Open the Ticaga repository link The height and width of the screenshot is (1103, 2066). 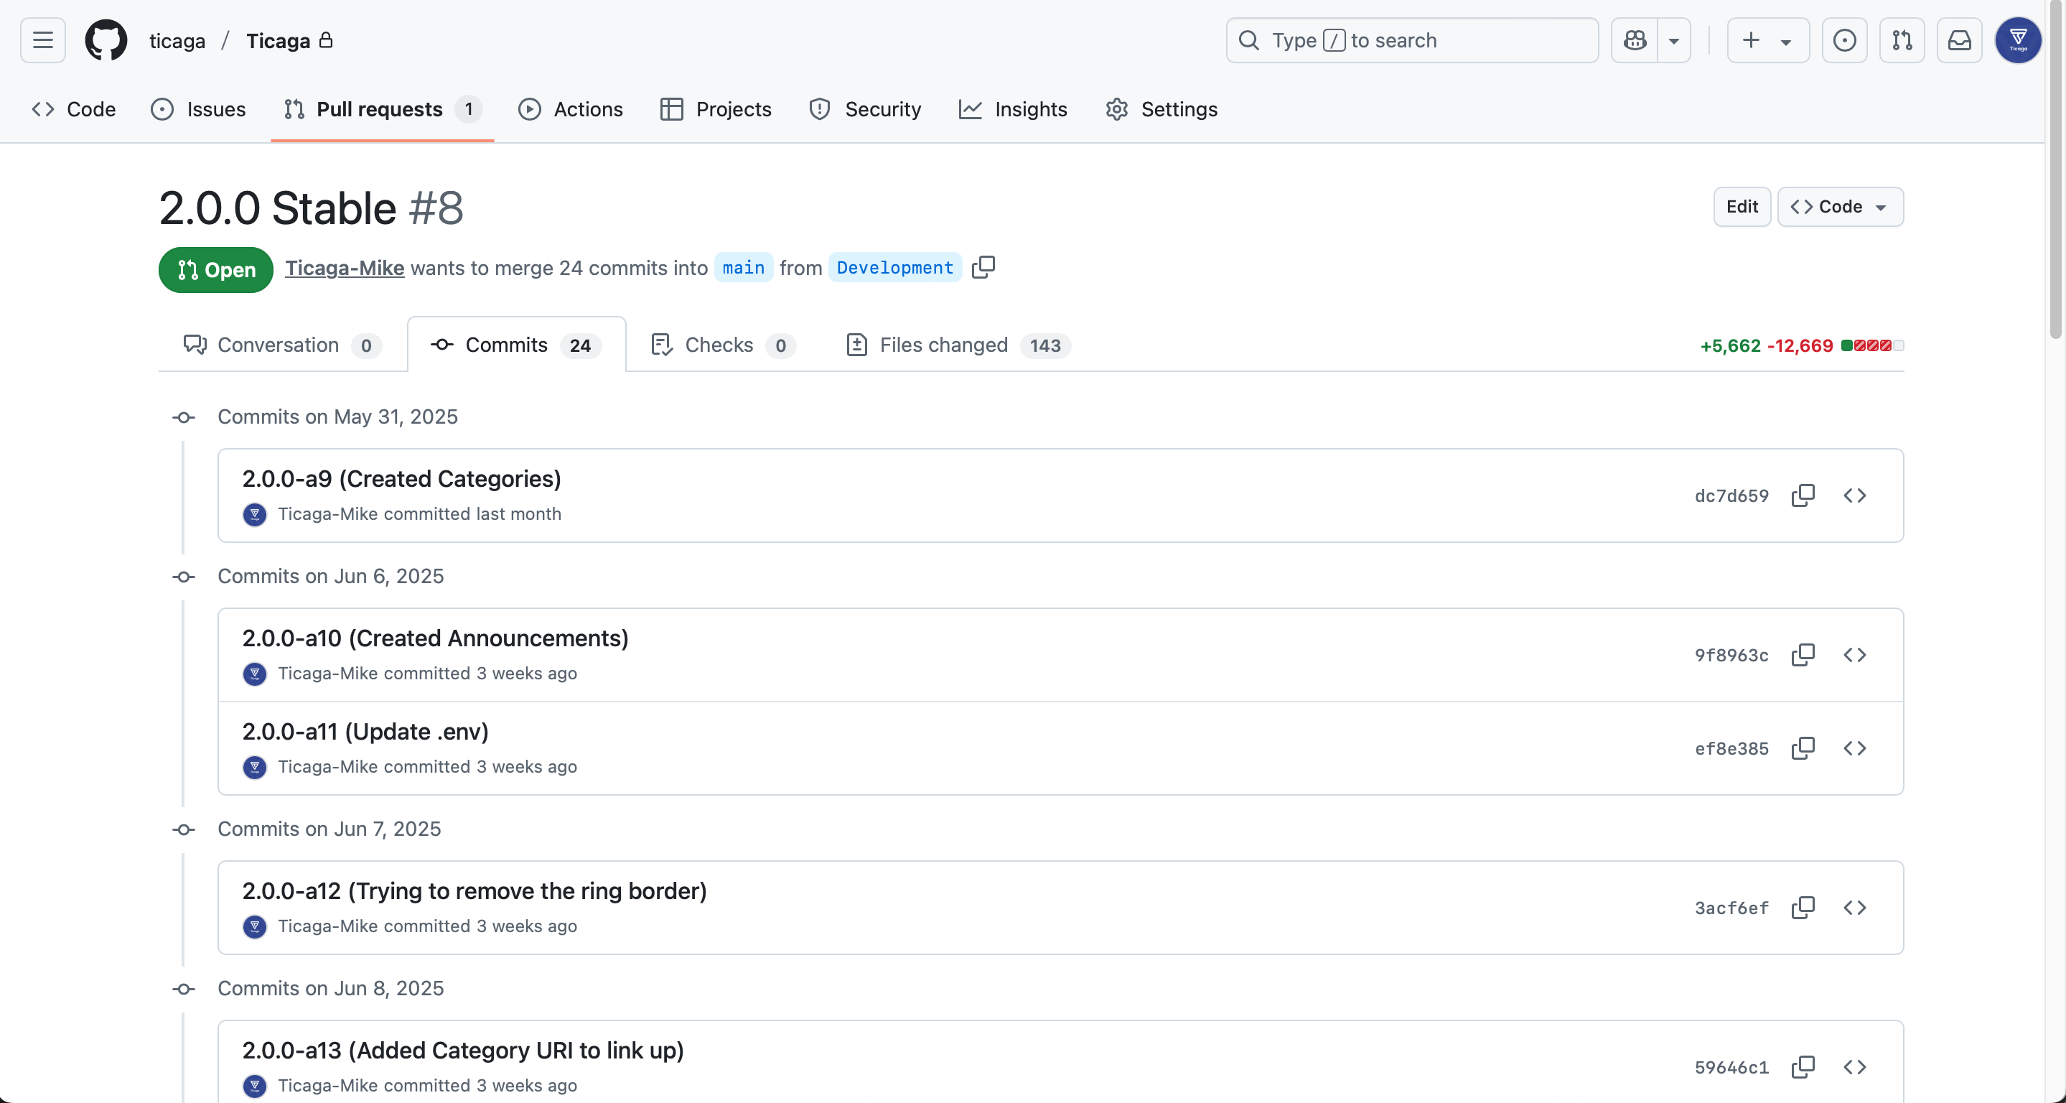tap(278, 41)
